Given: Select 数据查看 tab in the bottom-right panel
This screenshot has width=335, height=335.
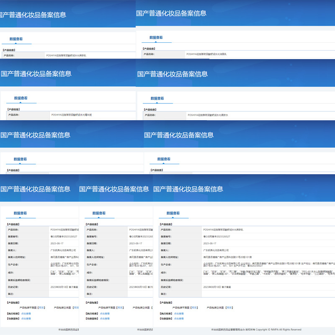Looking at the screenshot, I should [173, 213].
